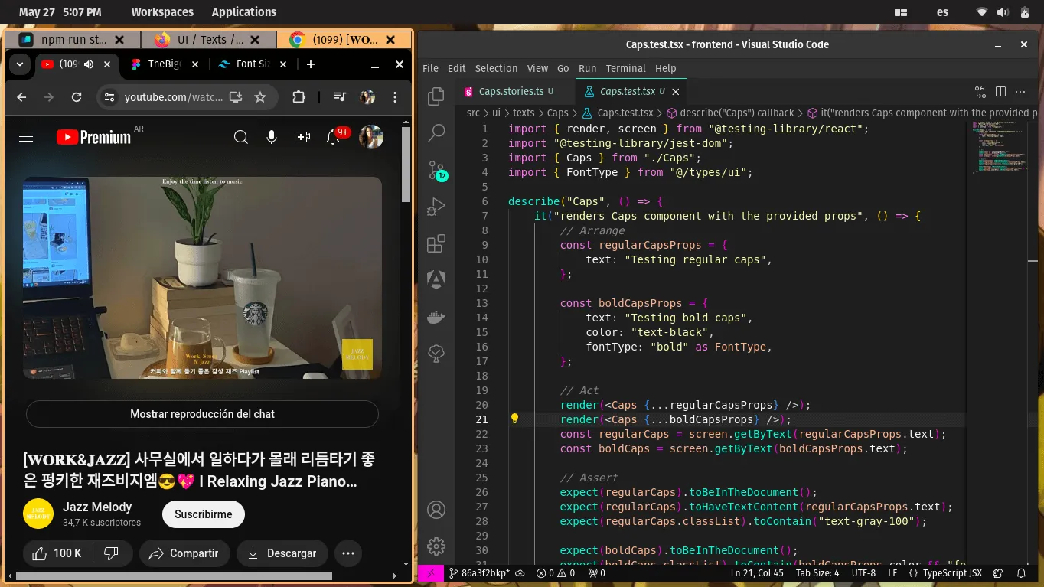The height and width of the screenshot is (587, 1044).
Task: Click the Suscribirme button
Action: [203, 514]
